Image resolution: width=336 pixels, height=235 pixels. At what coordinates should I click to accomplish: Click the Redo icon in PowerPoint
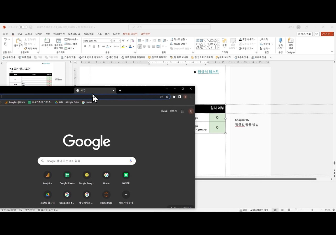[6, 44]
